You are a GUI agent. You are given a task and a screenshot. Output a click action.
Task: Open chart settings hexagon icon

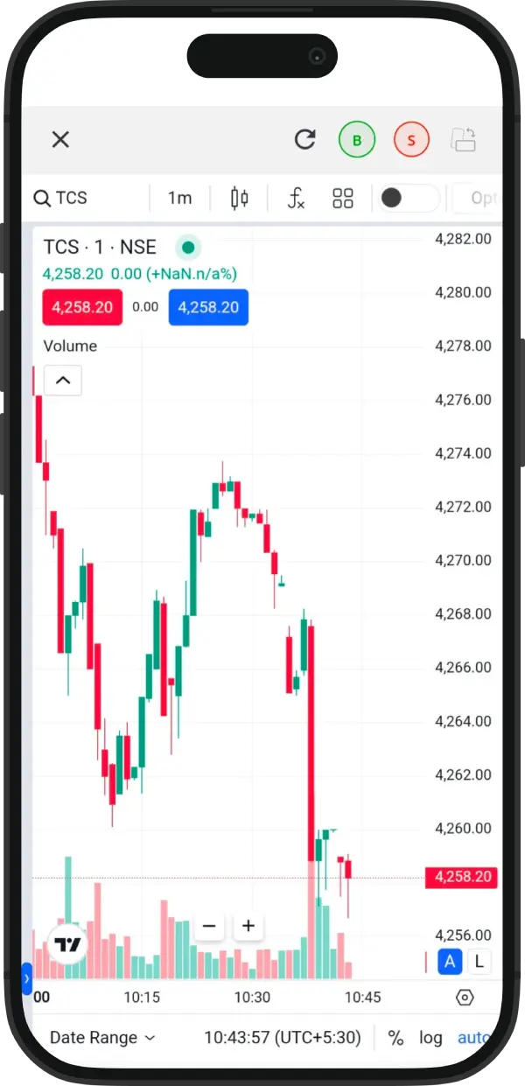click(465, 998)
